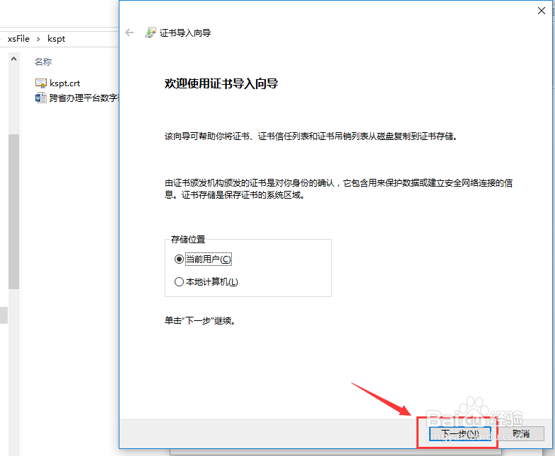Click the navigation pane vertical scrollbar thumb
The image size is (555, 456).
click(x=14, y=211)
